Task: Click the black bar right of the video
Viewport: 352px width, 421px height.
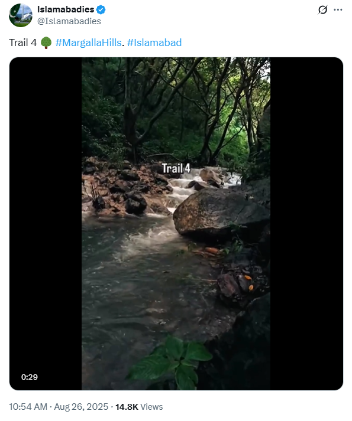Action: coord(306,223)
